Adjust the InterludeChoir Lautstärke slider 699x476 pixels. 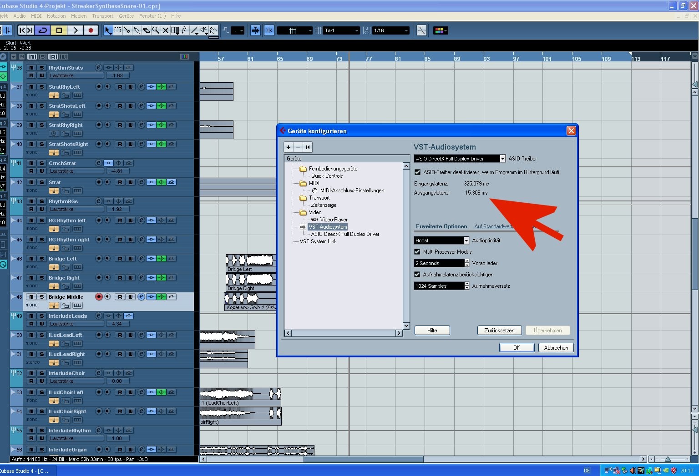click(x=76, y=381)
